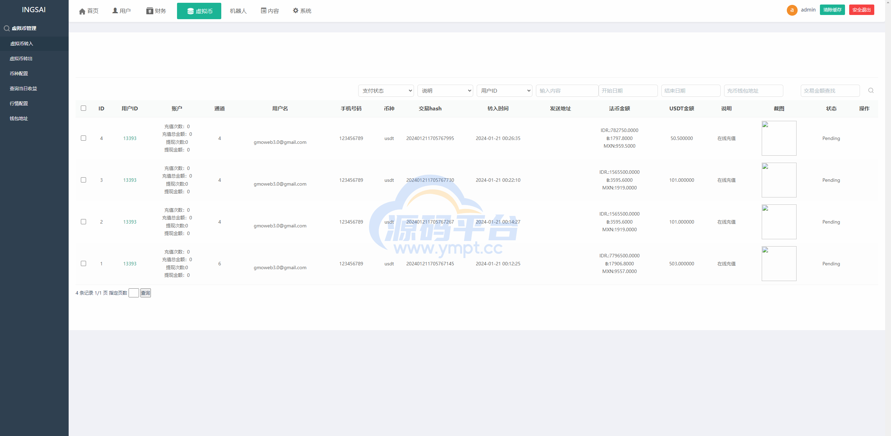
Task: Check the checkbox for record ID 4
Action: coord(83,138)
